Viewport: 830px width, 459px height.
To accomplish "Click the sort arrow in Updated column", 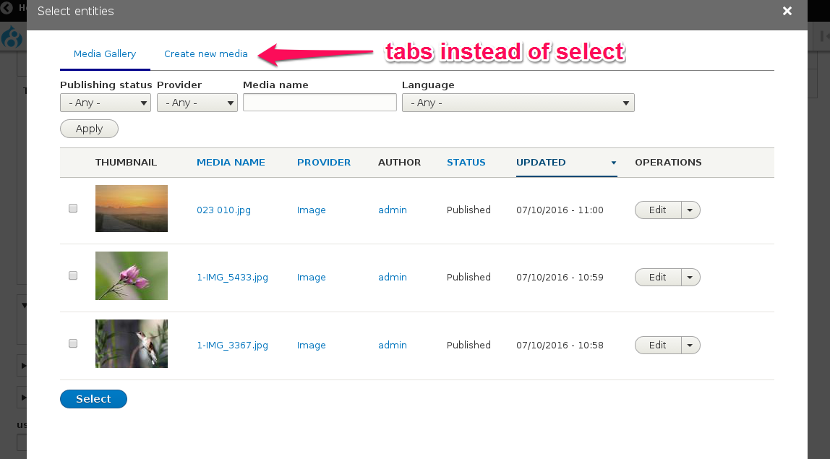I will click(613, 163).
